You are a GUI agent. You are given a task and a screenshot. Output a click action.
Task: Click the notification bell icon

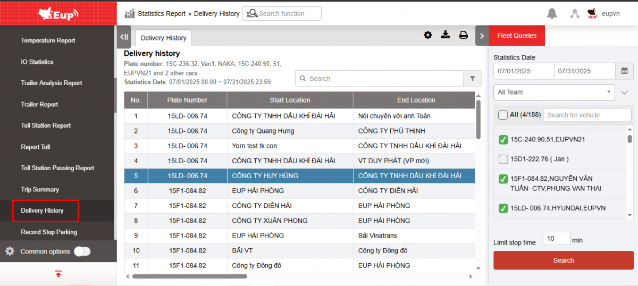pyautogui.click(x=552, y=14)
